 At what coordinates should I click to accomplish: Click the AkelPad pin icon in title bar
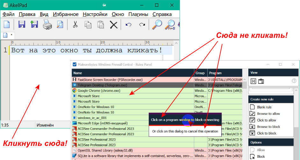click(x=104, y=5)
